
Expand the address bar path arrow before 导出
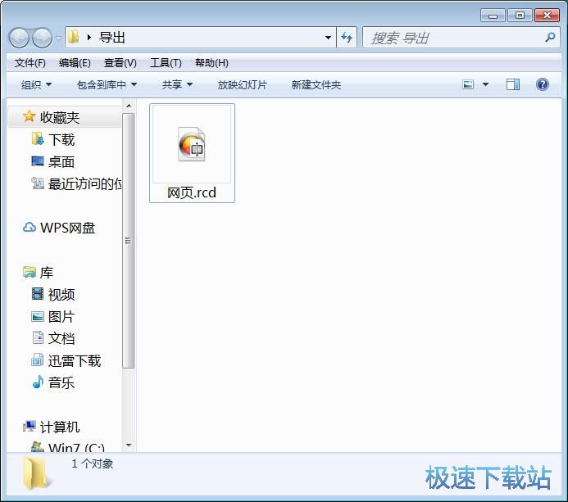point(89,38)
